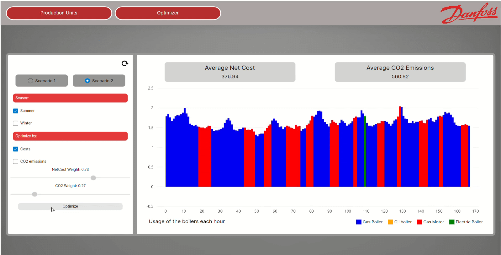The width and height of the screenshot is (501, 255).
Task: Click the green Electric Boiler bar in chart
Action: pyautogui.click(x=365, y=151)
